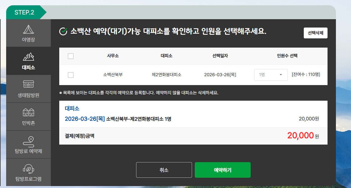Screen dimensions: 351x188
Task: Click the 20,000원 payment amount
Action: pos(303,136)
